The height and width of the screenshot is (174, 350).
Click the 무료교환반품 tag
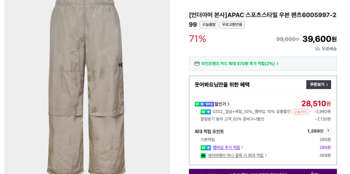(x=232, y=25)
